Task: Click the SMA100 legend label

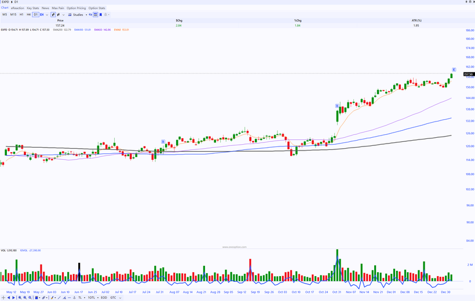Action: tap(82, 30)
